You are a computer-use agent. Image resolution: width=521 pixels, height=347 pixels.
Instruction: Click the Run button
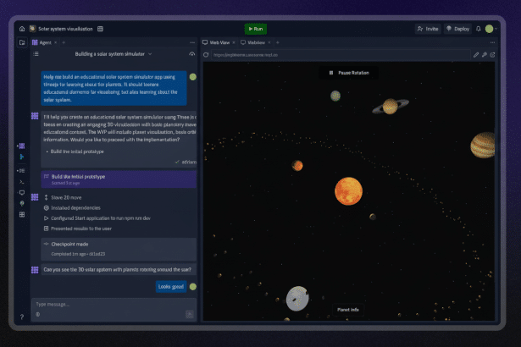click(256, 29)
